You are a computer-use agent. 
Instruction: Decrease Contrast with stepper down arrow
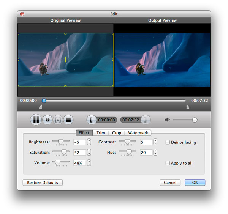point(155,143)
